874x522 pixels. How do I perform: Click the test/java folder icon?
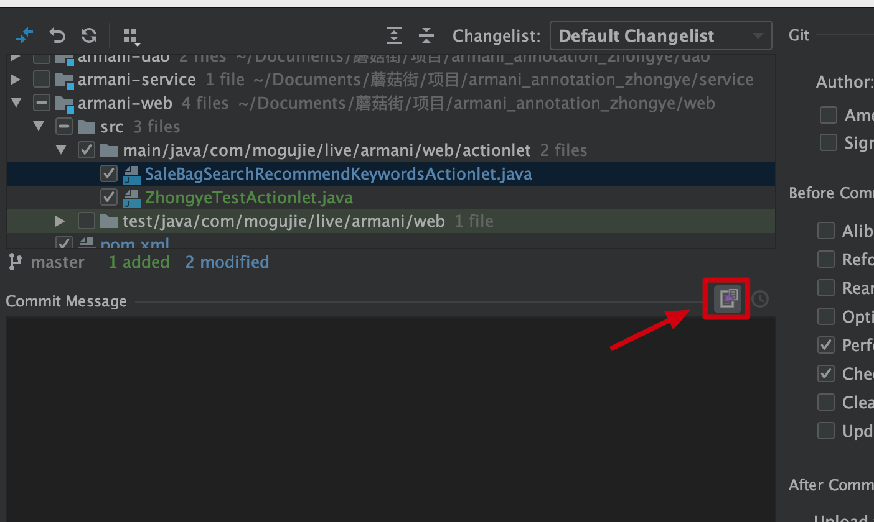108,221
